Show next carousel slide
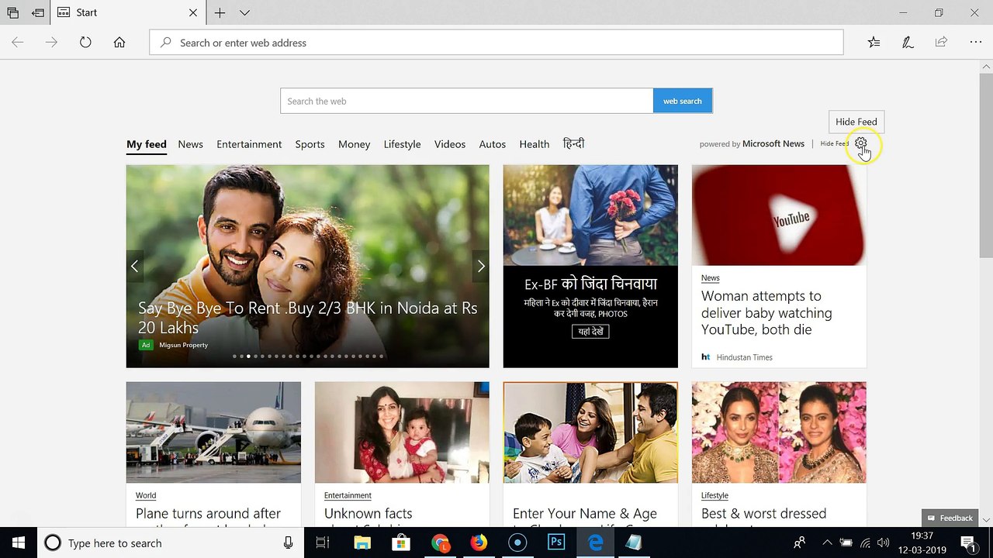This screenshot has height=558, width=993. click(x=480, y=267)
